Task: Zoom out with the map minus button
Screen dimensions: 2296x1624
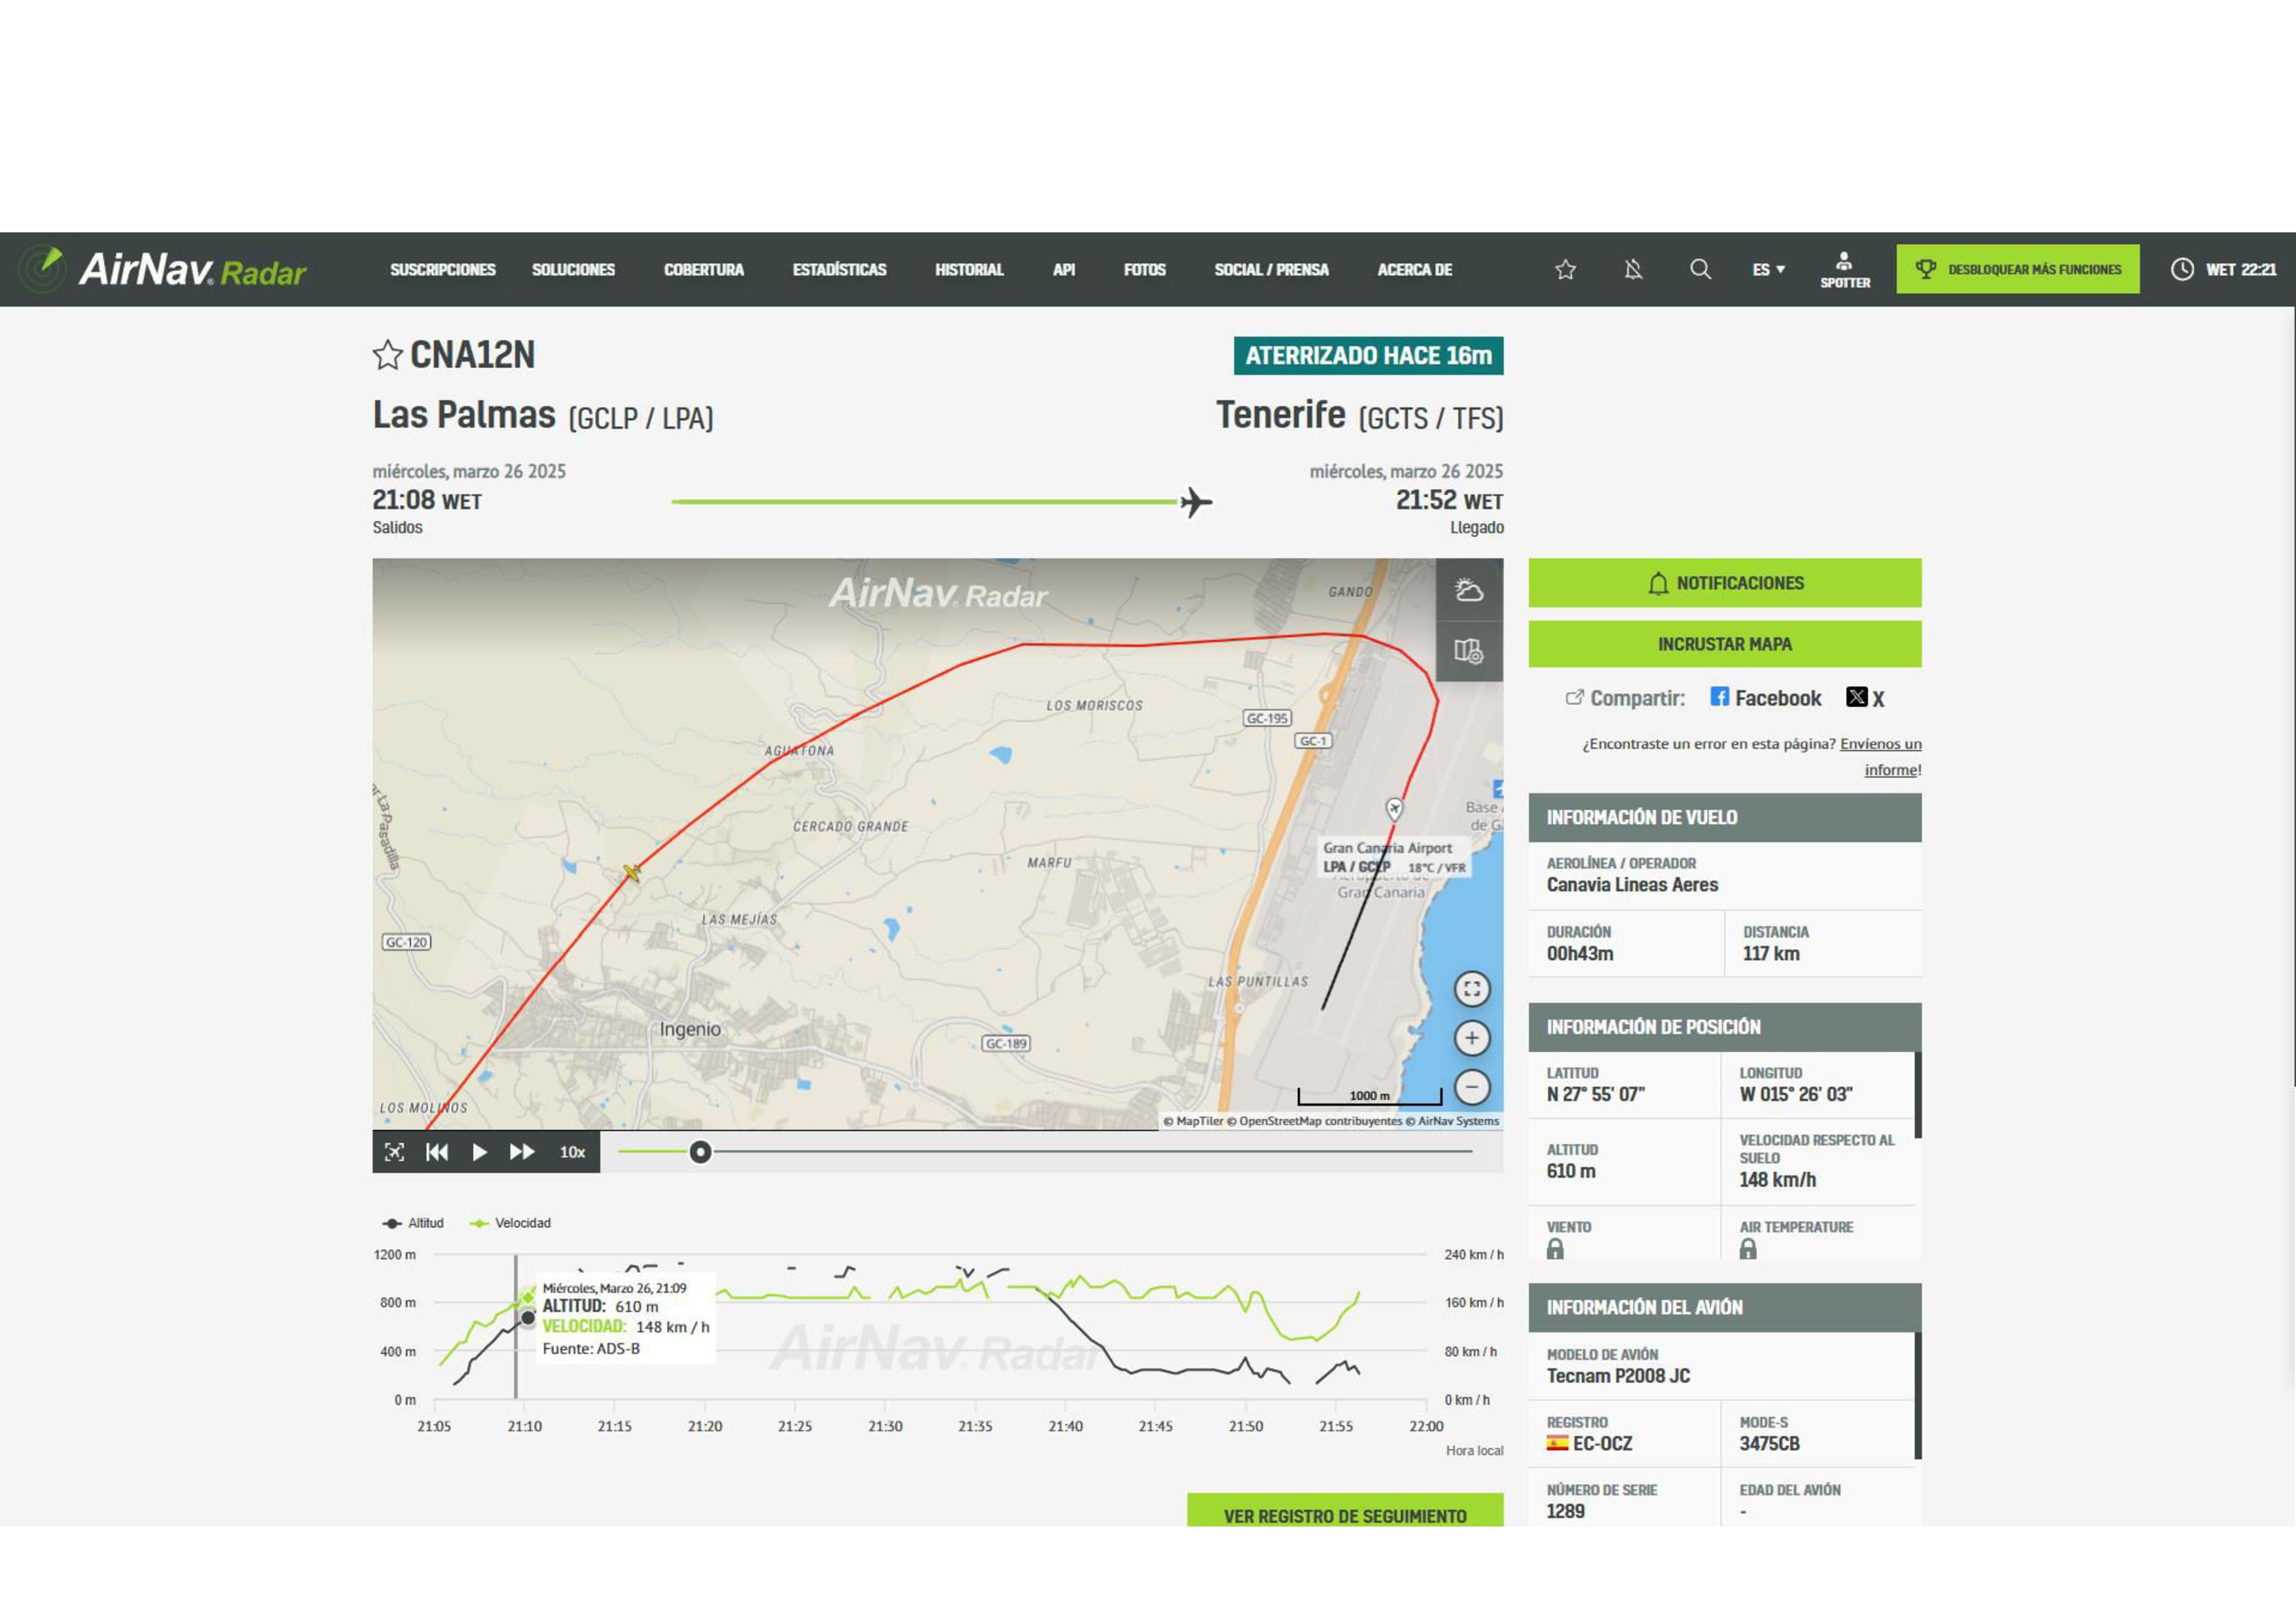Action: click(1471, 1086)
